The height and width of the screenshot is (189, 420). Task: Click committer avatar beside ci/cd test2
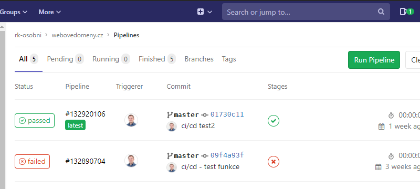pos(172,126)
